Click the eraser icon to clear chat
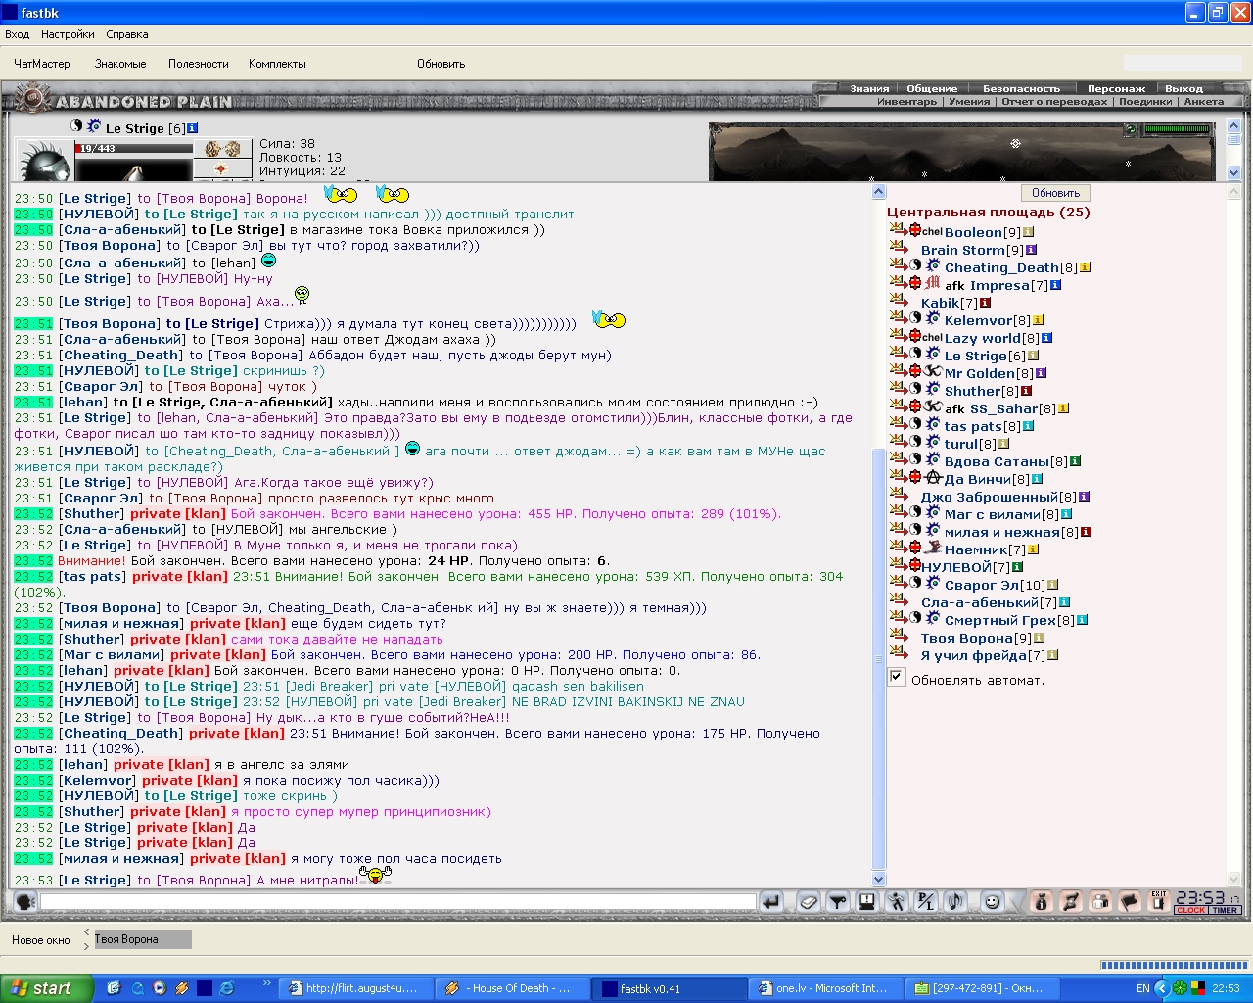The width and height of the screenshot is (1253, 1003). pos(809,902)
